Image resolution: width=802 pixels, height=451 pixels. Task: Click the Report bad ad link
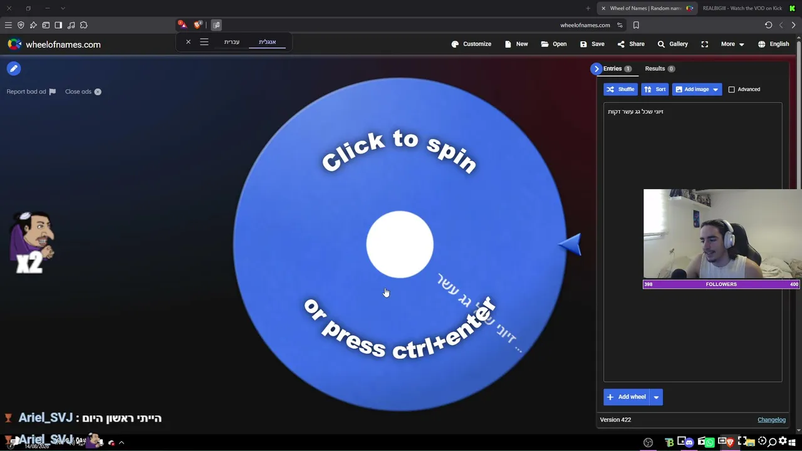click(x=31, y=91)
